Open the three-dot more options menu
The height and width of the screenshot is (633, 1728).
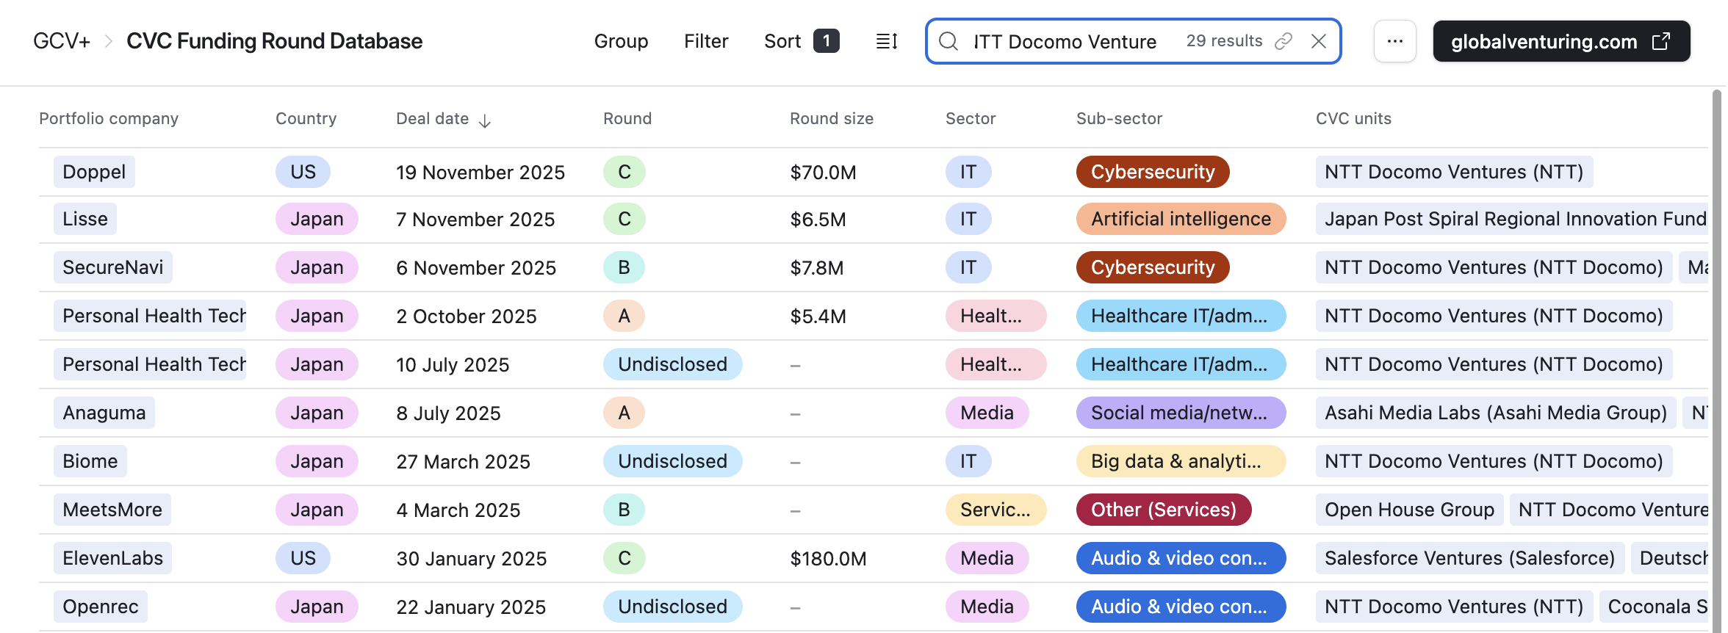pos(1394,41)
